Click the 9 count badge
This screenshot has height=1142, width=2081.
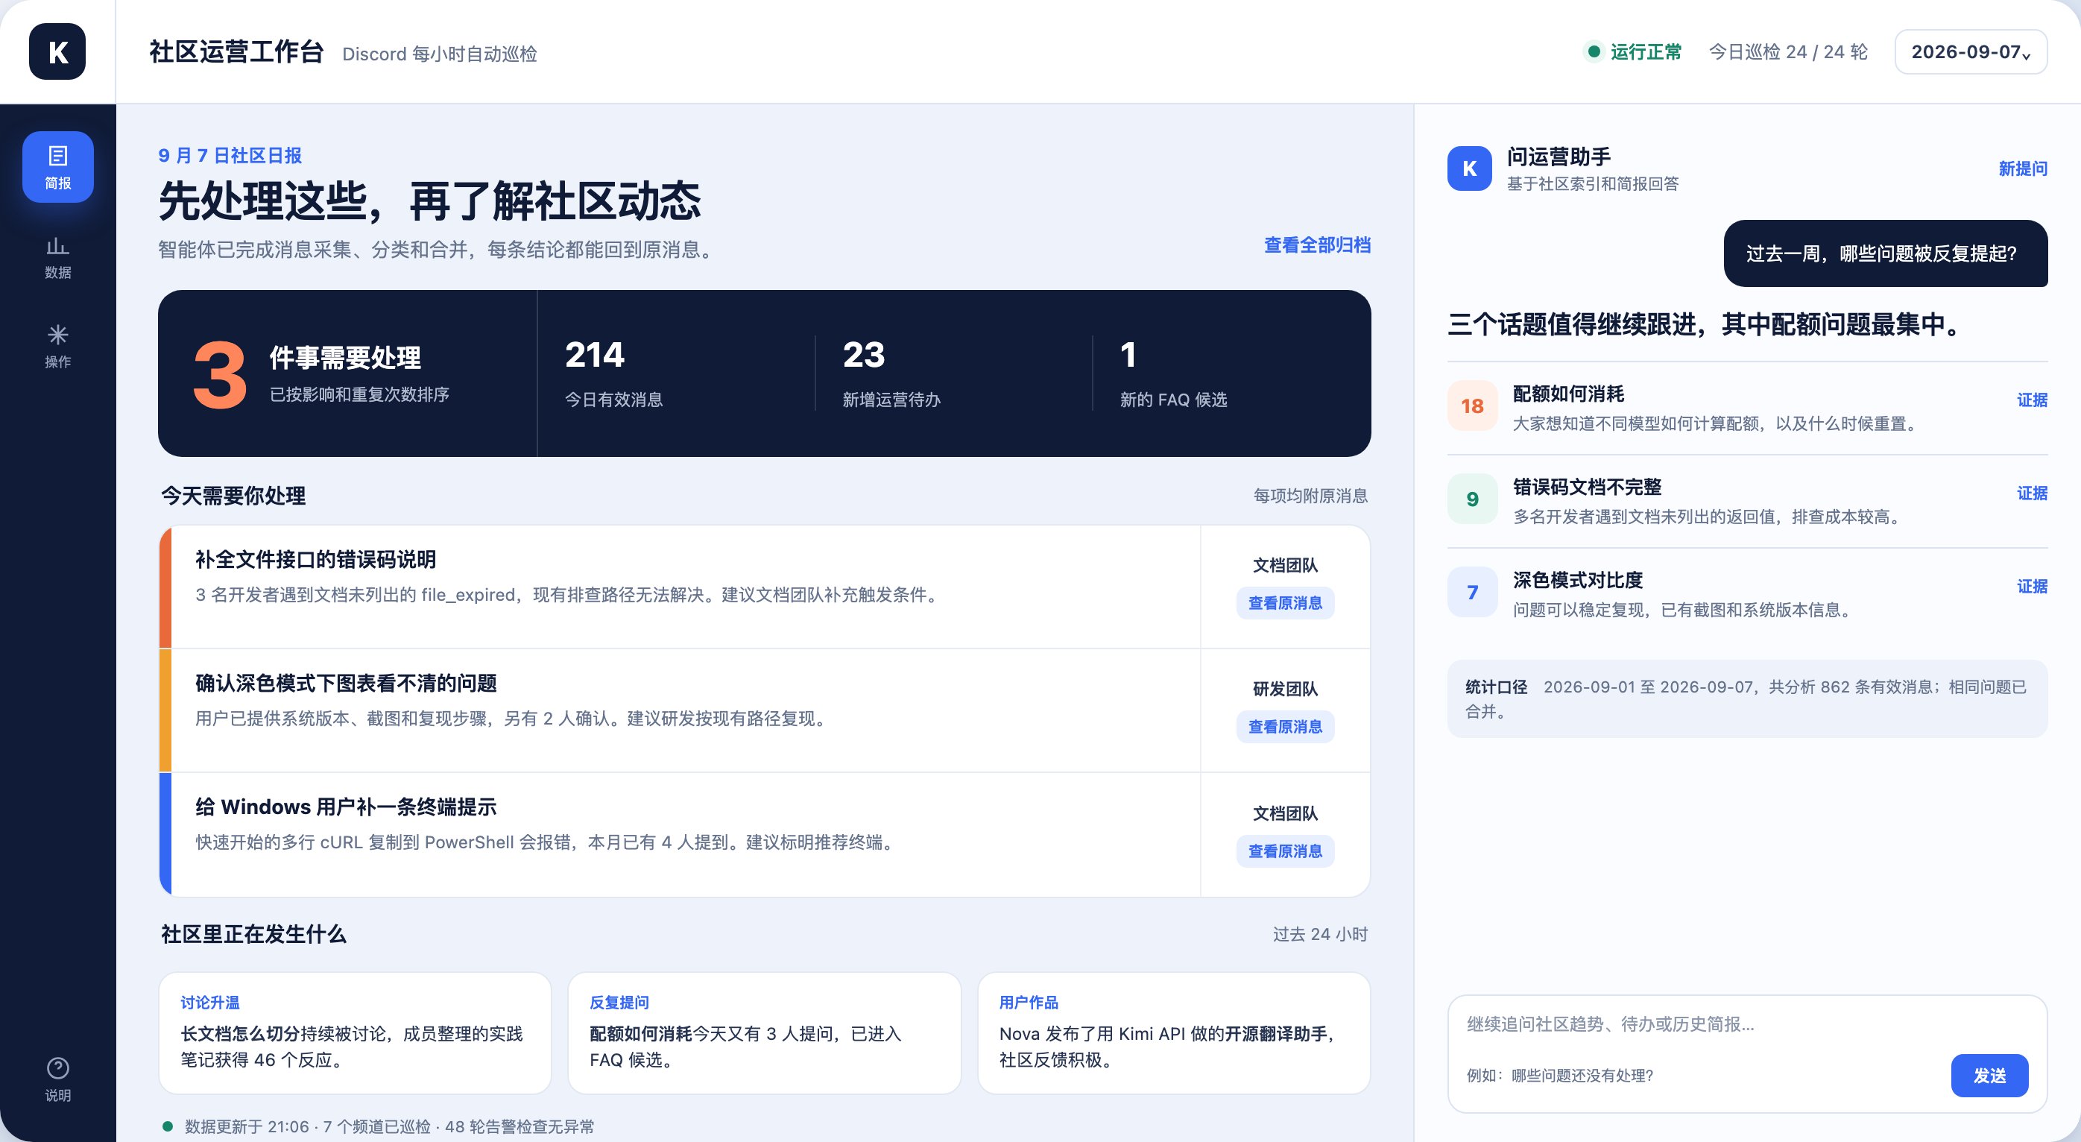click(x=1472, y=499)
